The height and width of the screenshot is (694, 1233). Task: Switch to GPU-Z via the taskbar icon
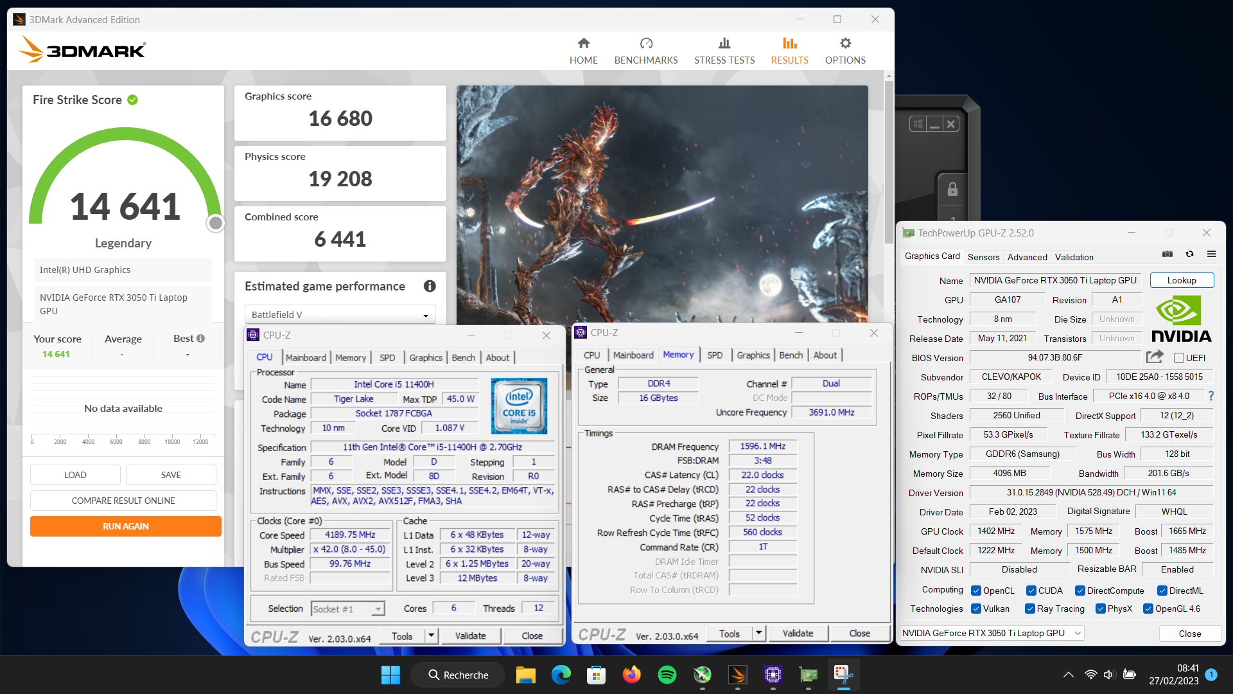(x=808, y=675)
